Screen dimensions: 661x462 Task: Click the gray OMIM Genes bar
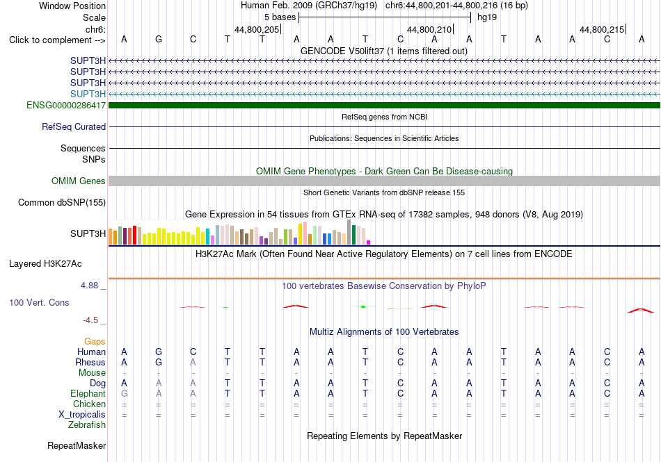point(384,181)
